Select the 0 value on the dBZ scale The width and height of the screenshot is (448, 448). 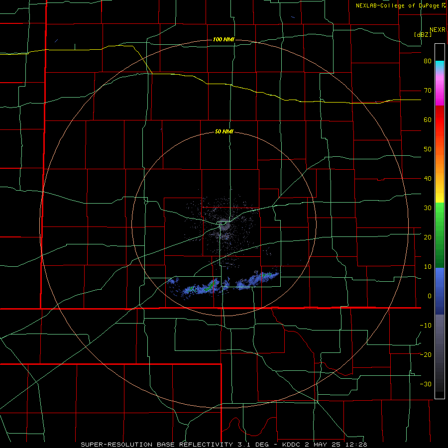[430, 296]
